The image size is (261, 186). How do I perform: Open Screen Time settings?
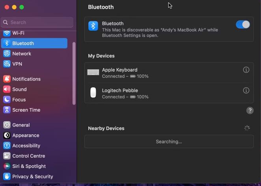[34, 110]
